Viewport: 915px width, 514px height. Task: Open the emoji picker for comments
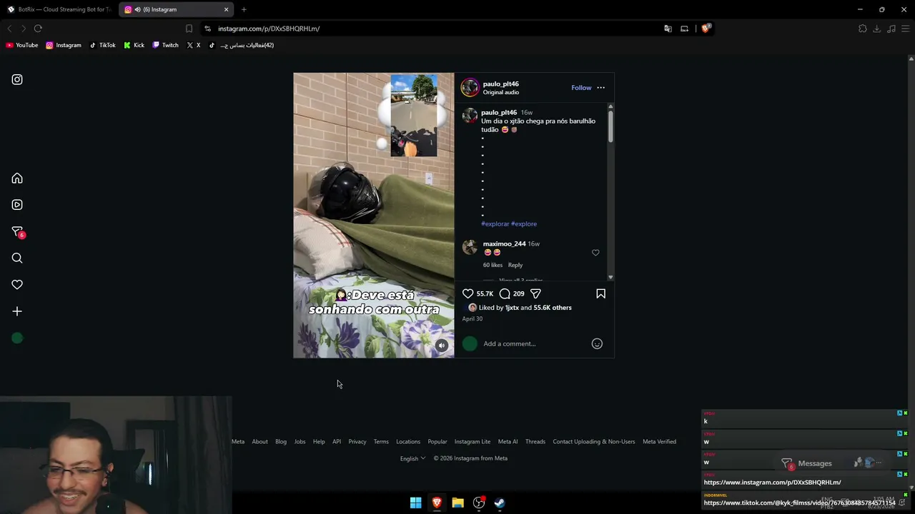tap(597, 344)
